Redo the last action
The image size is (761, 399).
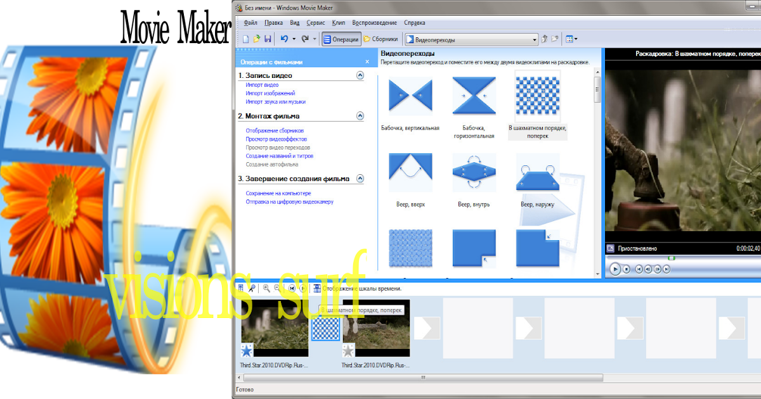[305, 39]
